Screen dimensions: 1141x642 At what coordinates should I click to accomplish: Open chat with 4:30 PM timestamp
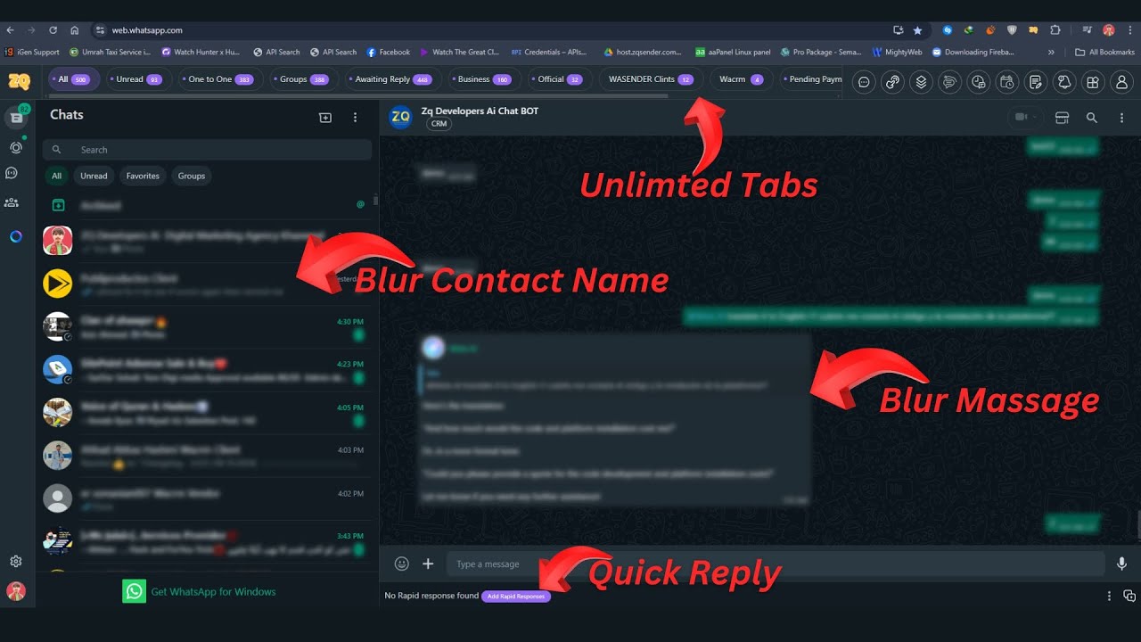[207, 327]
